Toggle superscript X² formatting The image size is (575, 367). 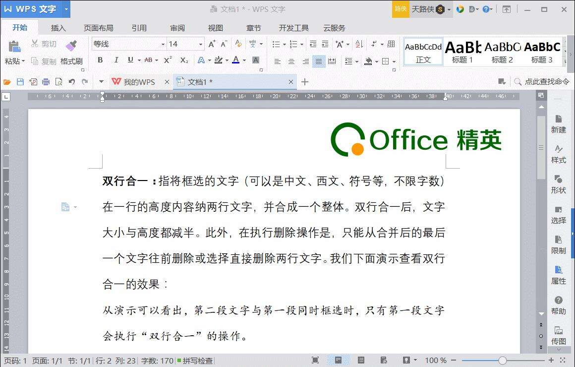168,60
